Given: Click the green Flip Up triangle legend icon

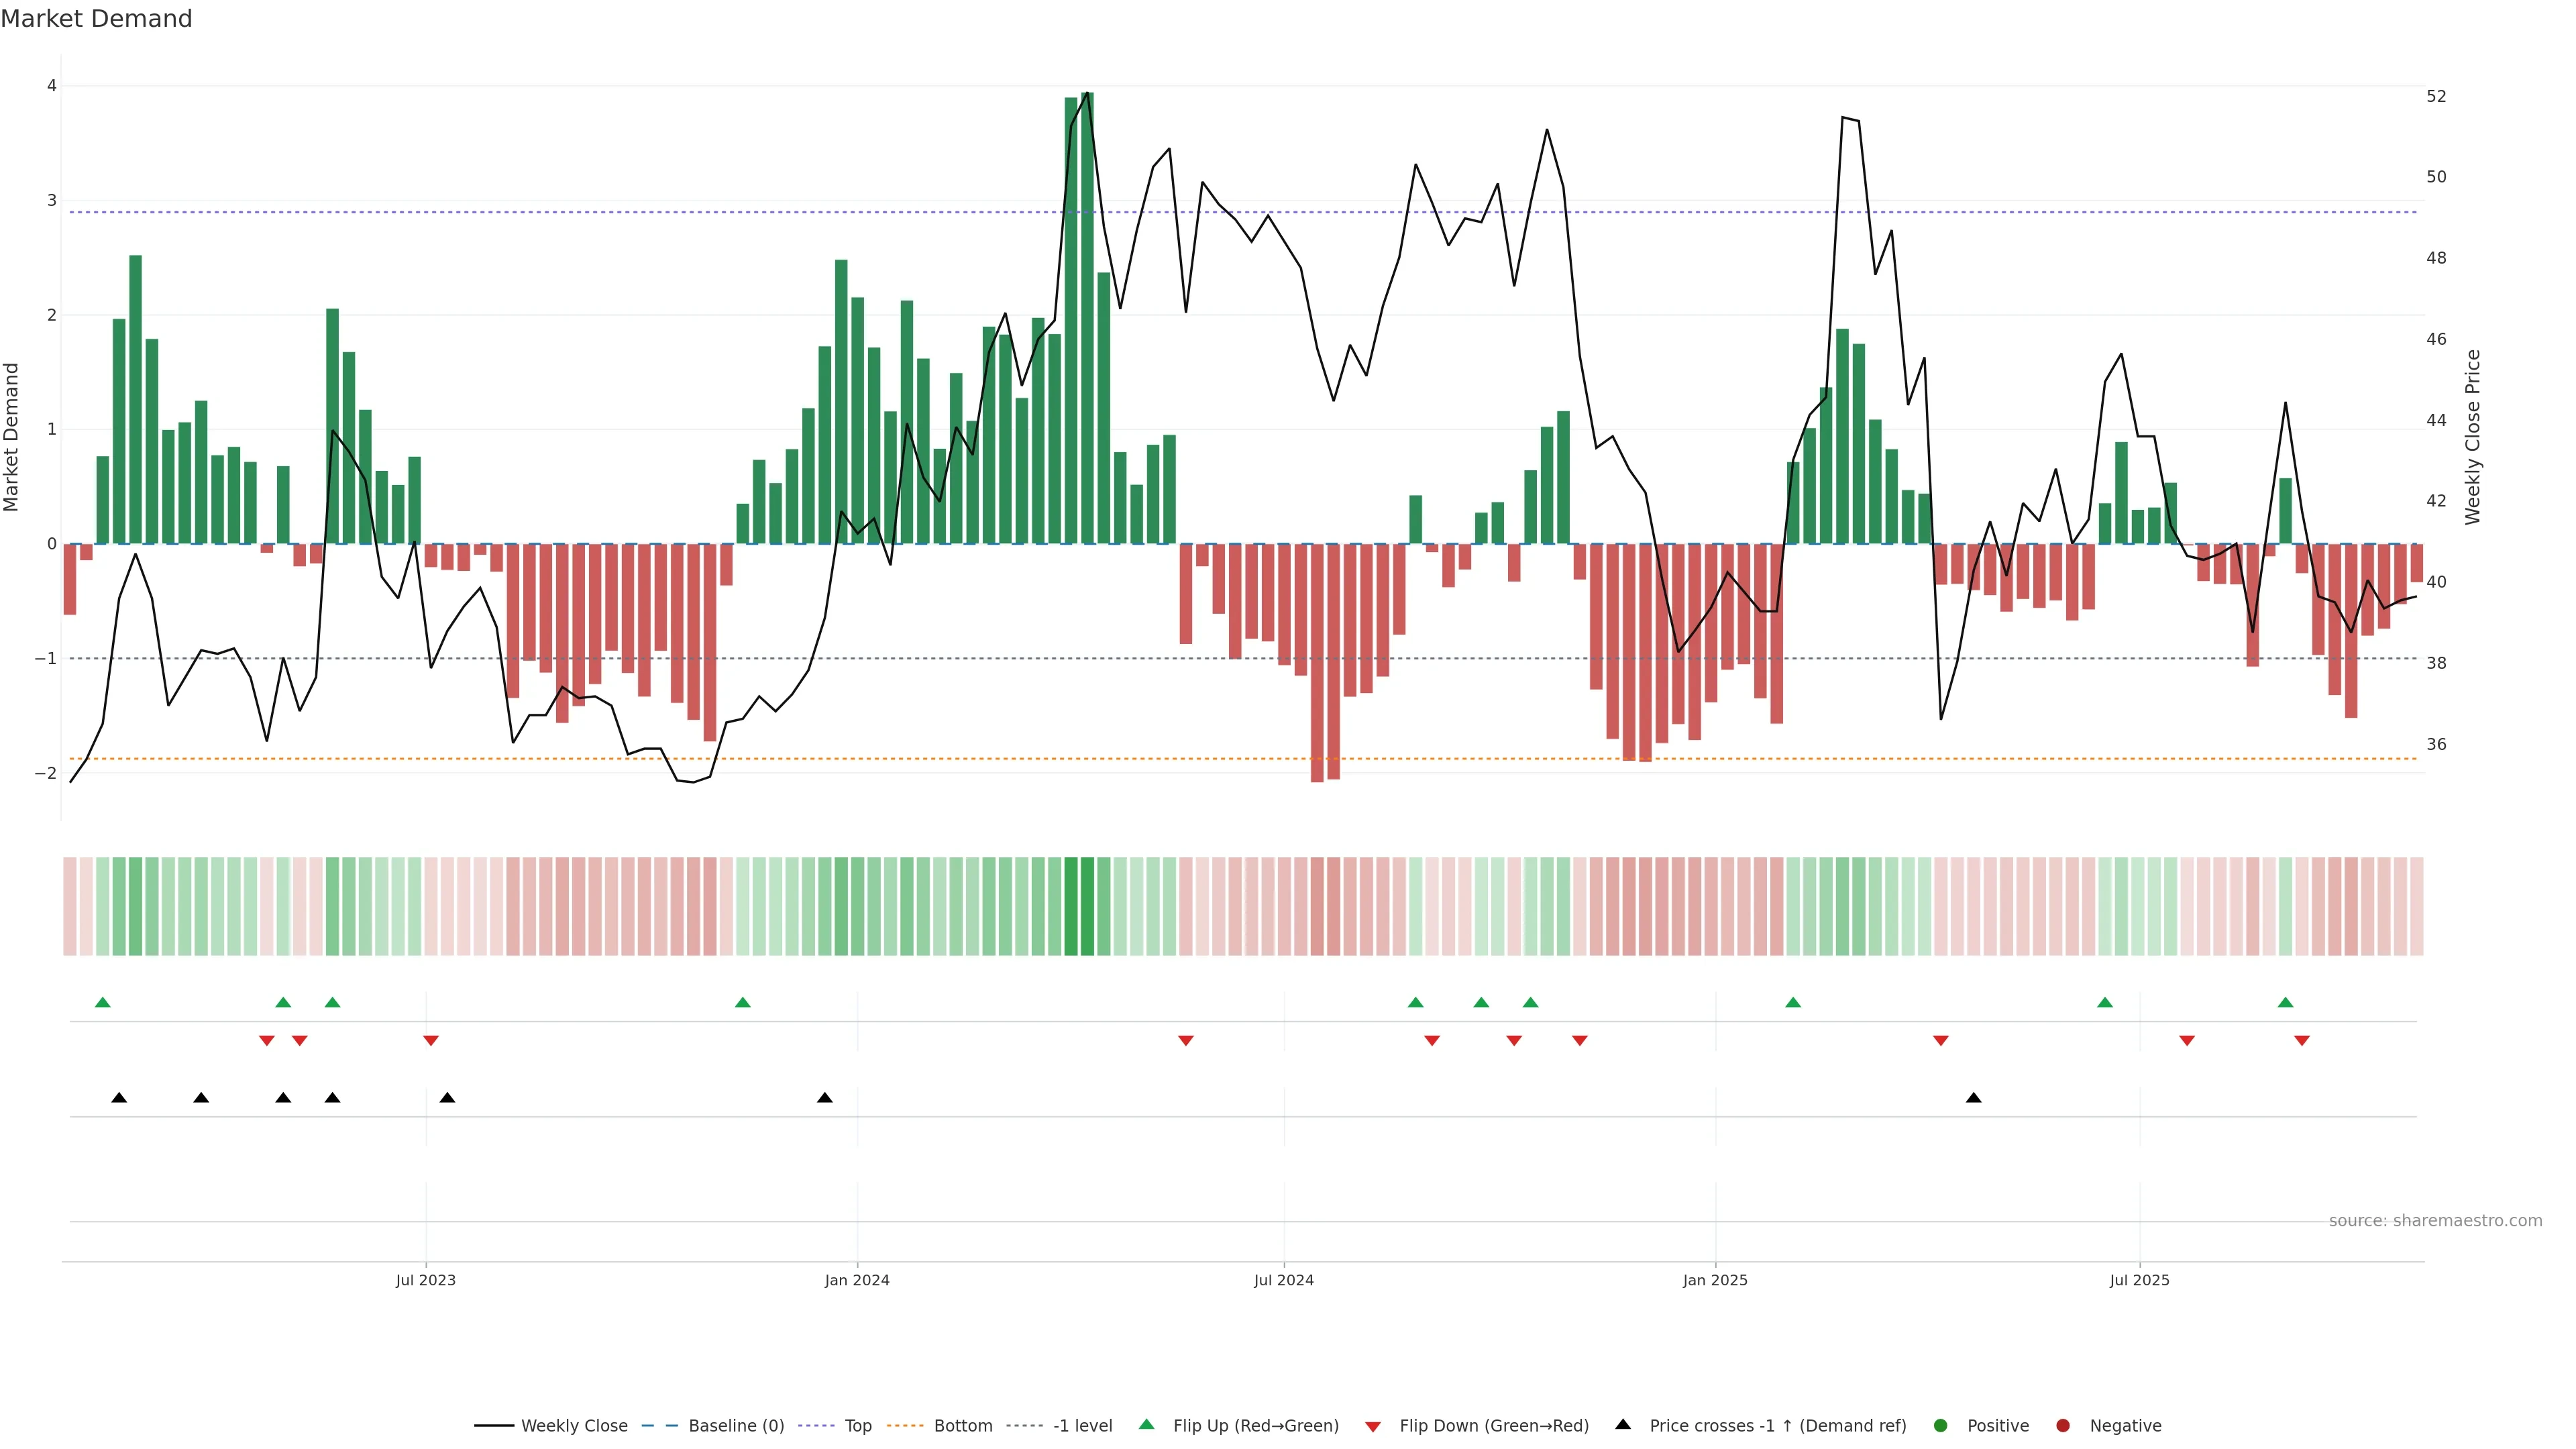Looking at the screenshot, I should (1146, 1424).
